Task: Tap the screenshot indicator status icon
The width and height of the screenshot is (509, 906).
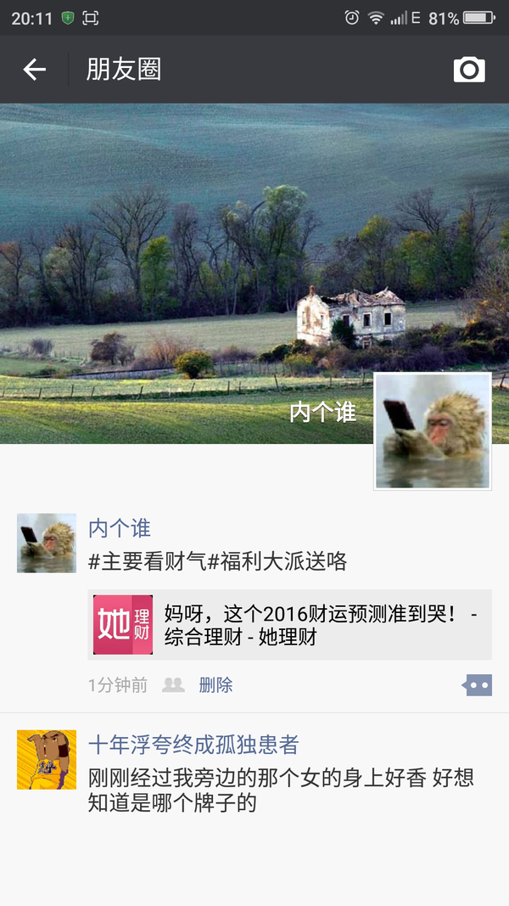Action: click(91, 18)
